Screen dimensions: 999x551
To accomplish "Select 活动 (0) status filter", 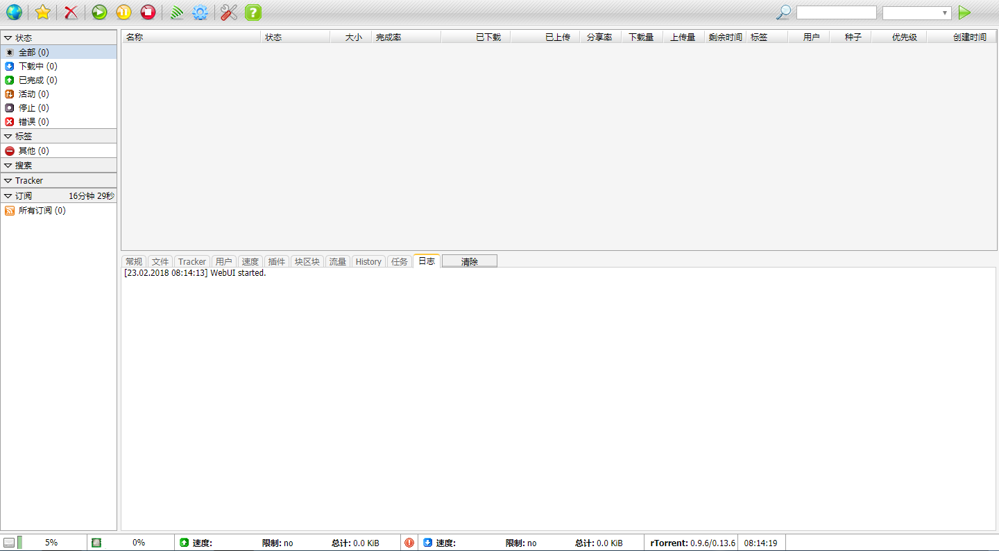I will point(58,94).
